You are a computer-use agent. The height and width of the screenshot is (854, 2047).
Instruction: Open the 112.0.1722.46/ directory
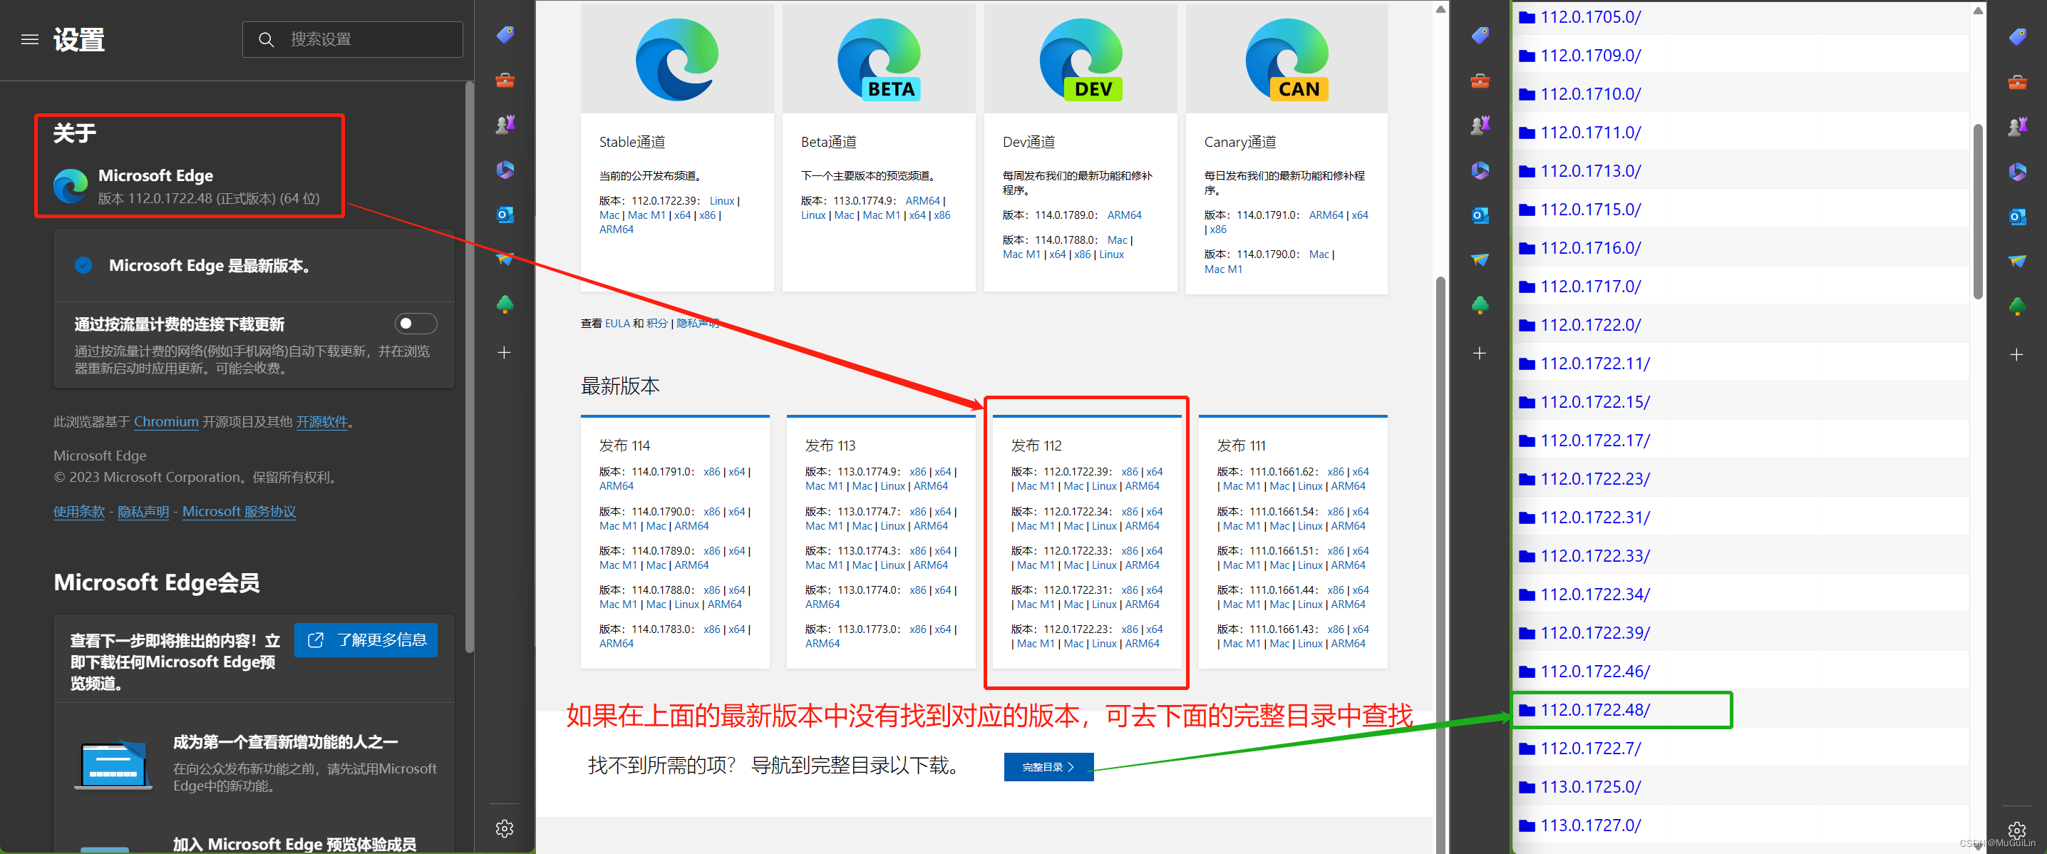pyautogui.click(x=1595, y=672)
